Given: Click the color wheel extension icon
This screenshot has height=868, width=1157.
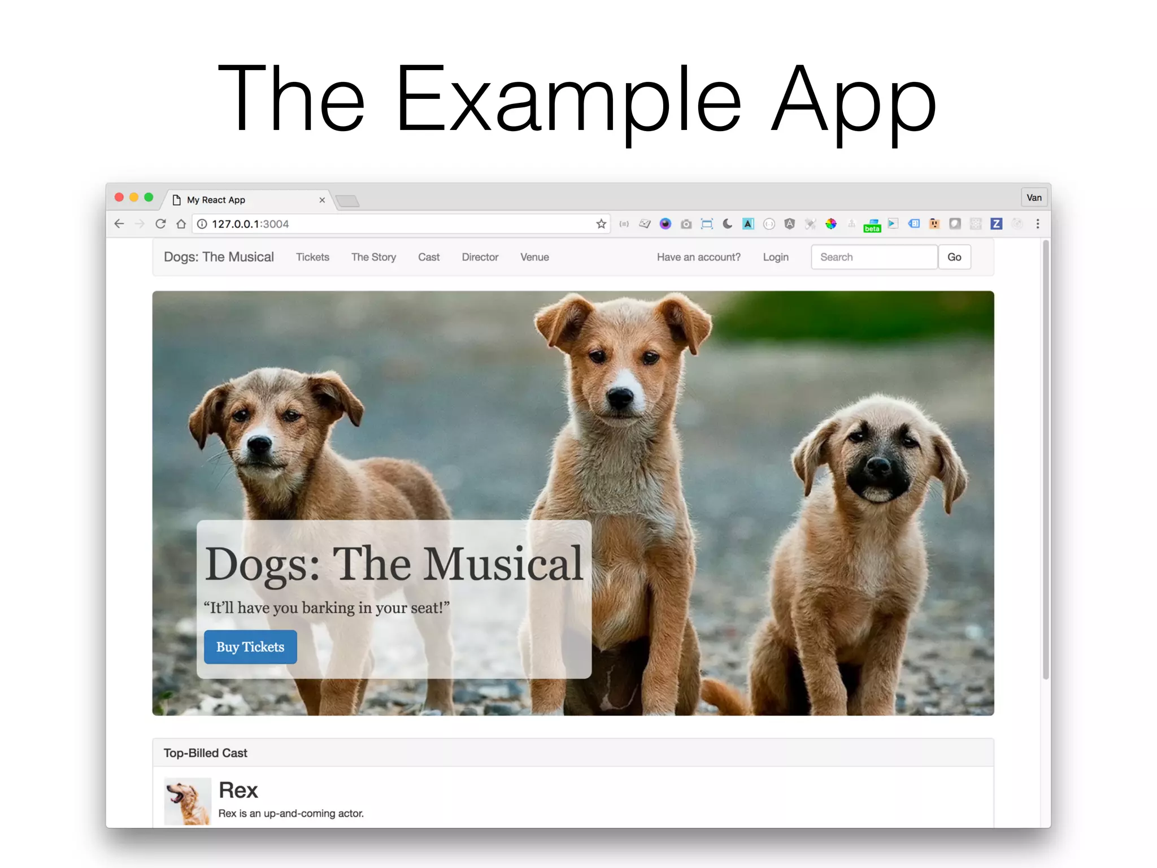Looking at the screenshot, I should click(830, 224).
